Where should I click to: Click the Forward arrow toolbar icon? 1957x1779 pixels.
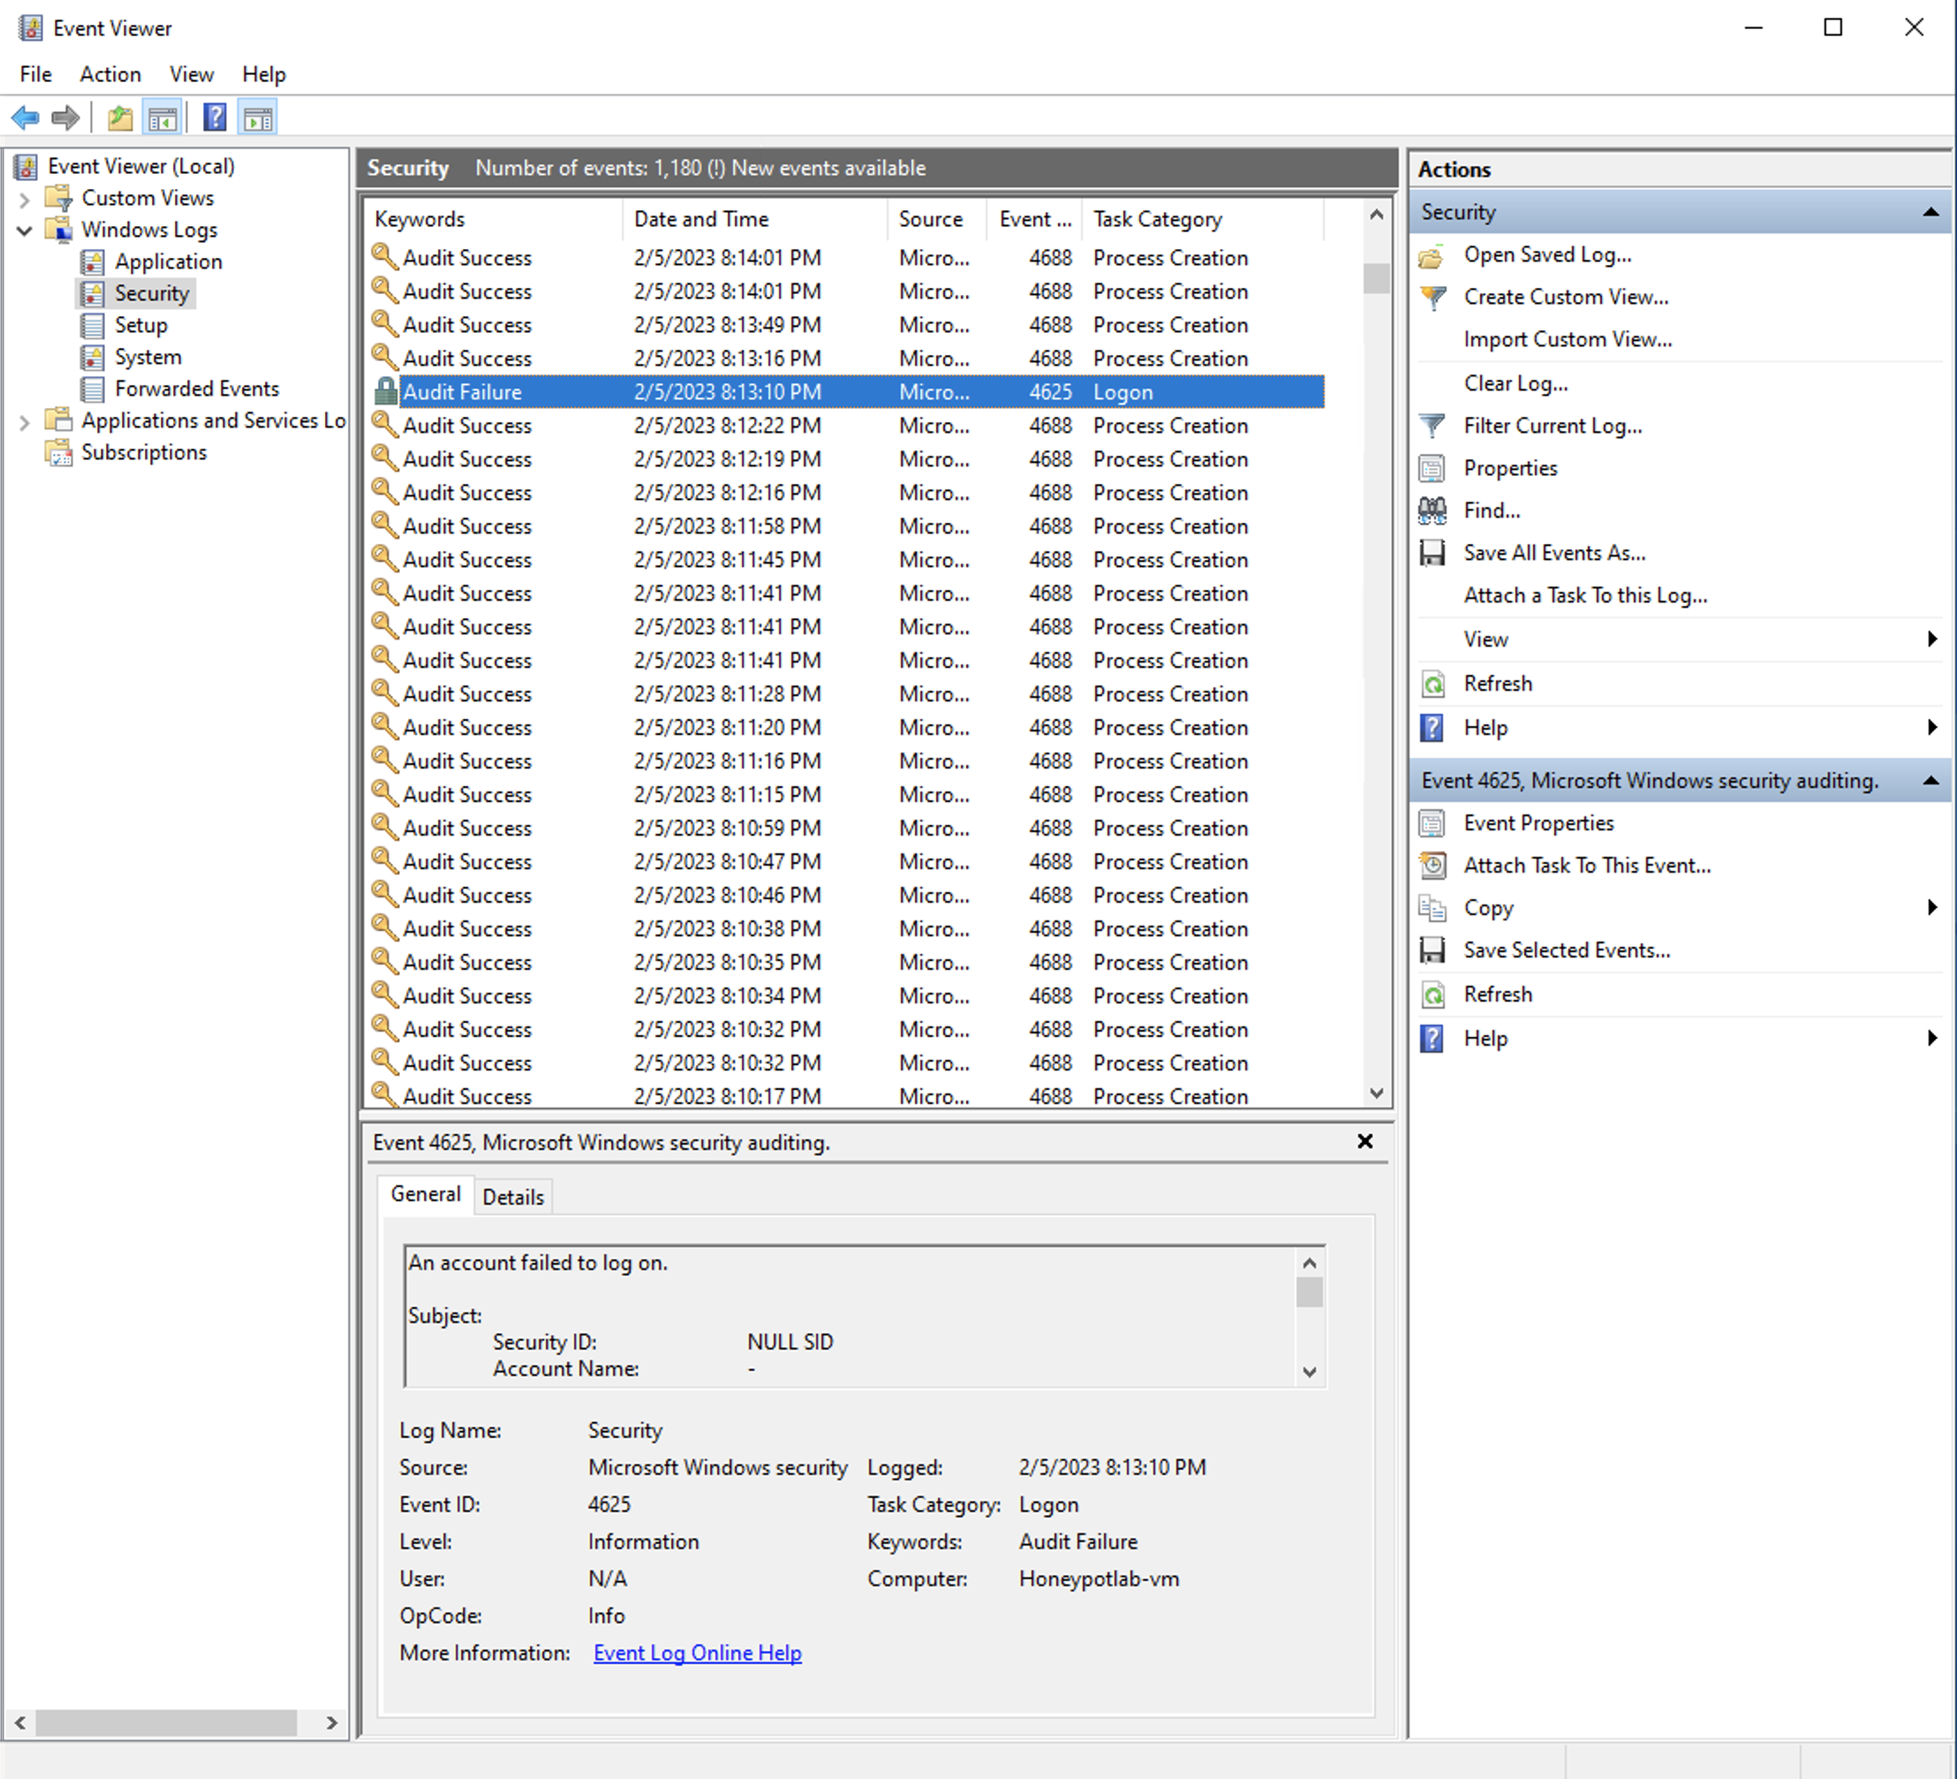tap(65, 118)
